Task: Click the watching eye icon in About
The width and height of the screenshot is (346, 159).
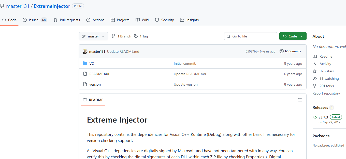Action: pyautogui.click(x=315, y=78)
